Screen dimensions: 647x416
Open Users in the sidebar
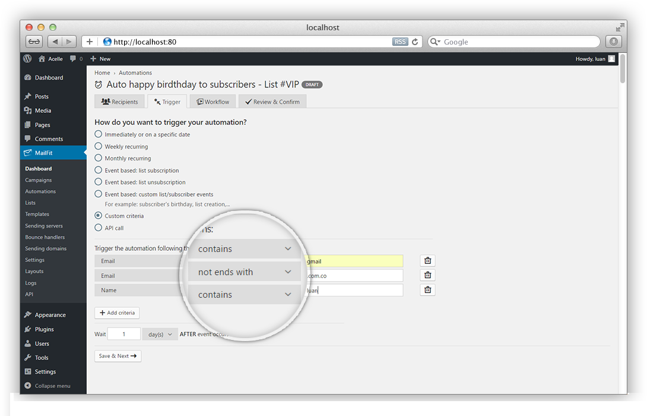point(42,343)
